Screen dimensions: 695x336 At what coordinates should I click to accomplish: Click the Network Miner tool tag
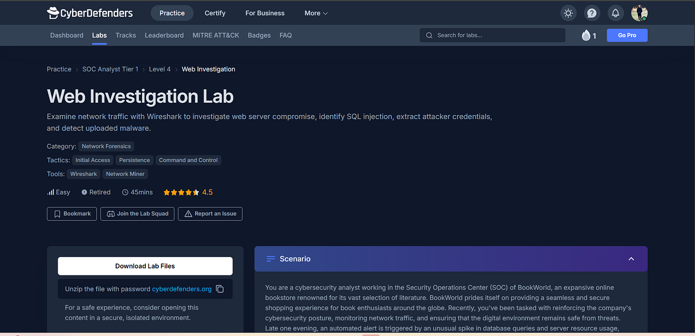pos(125,174)
